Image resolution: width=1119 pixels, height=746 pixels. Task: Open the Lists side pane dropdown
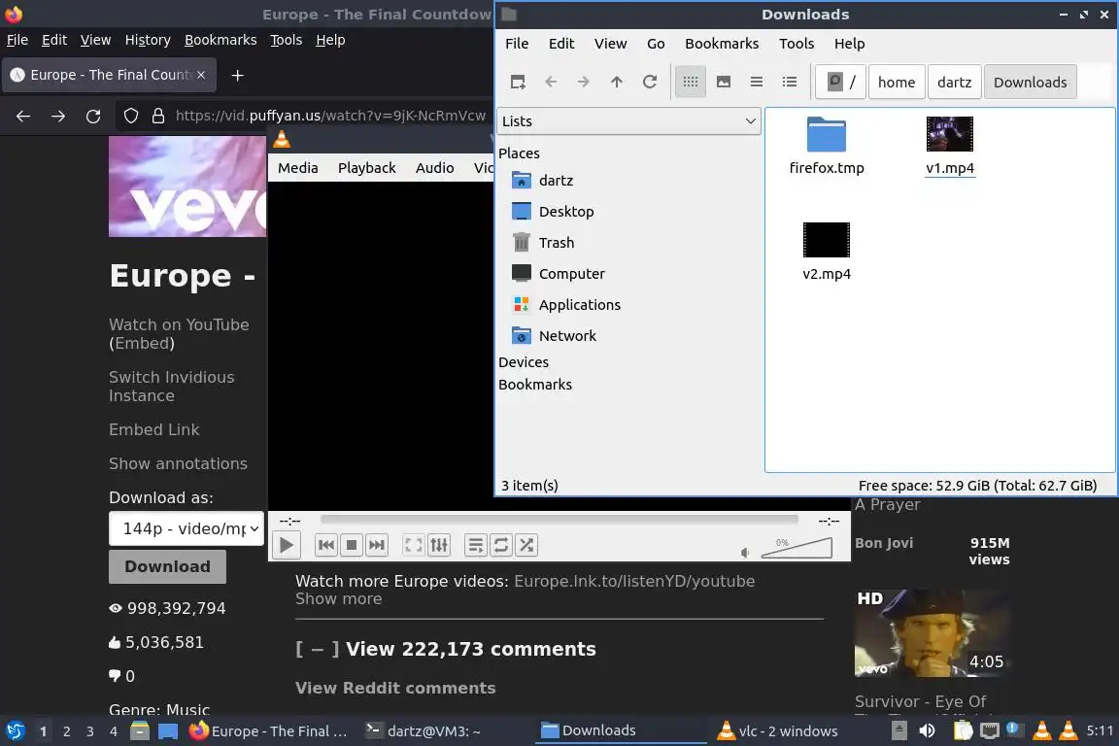click(628, 121)
